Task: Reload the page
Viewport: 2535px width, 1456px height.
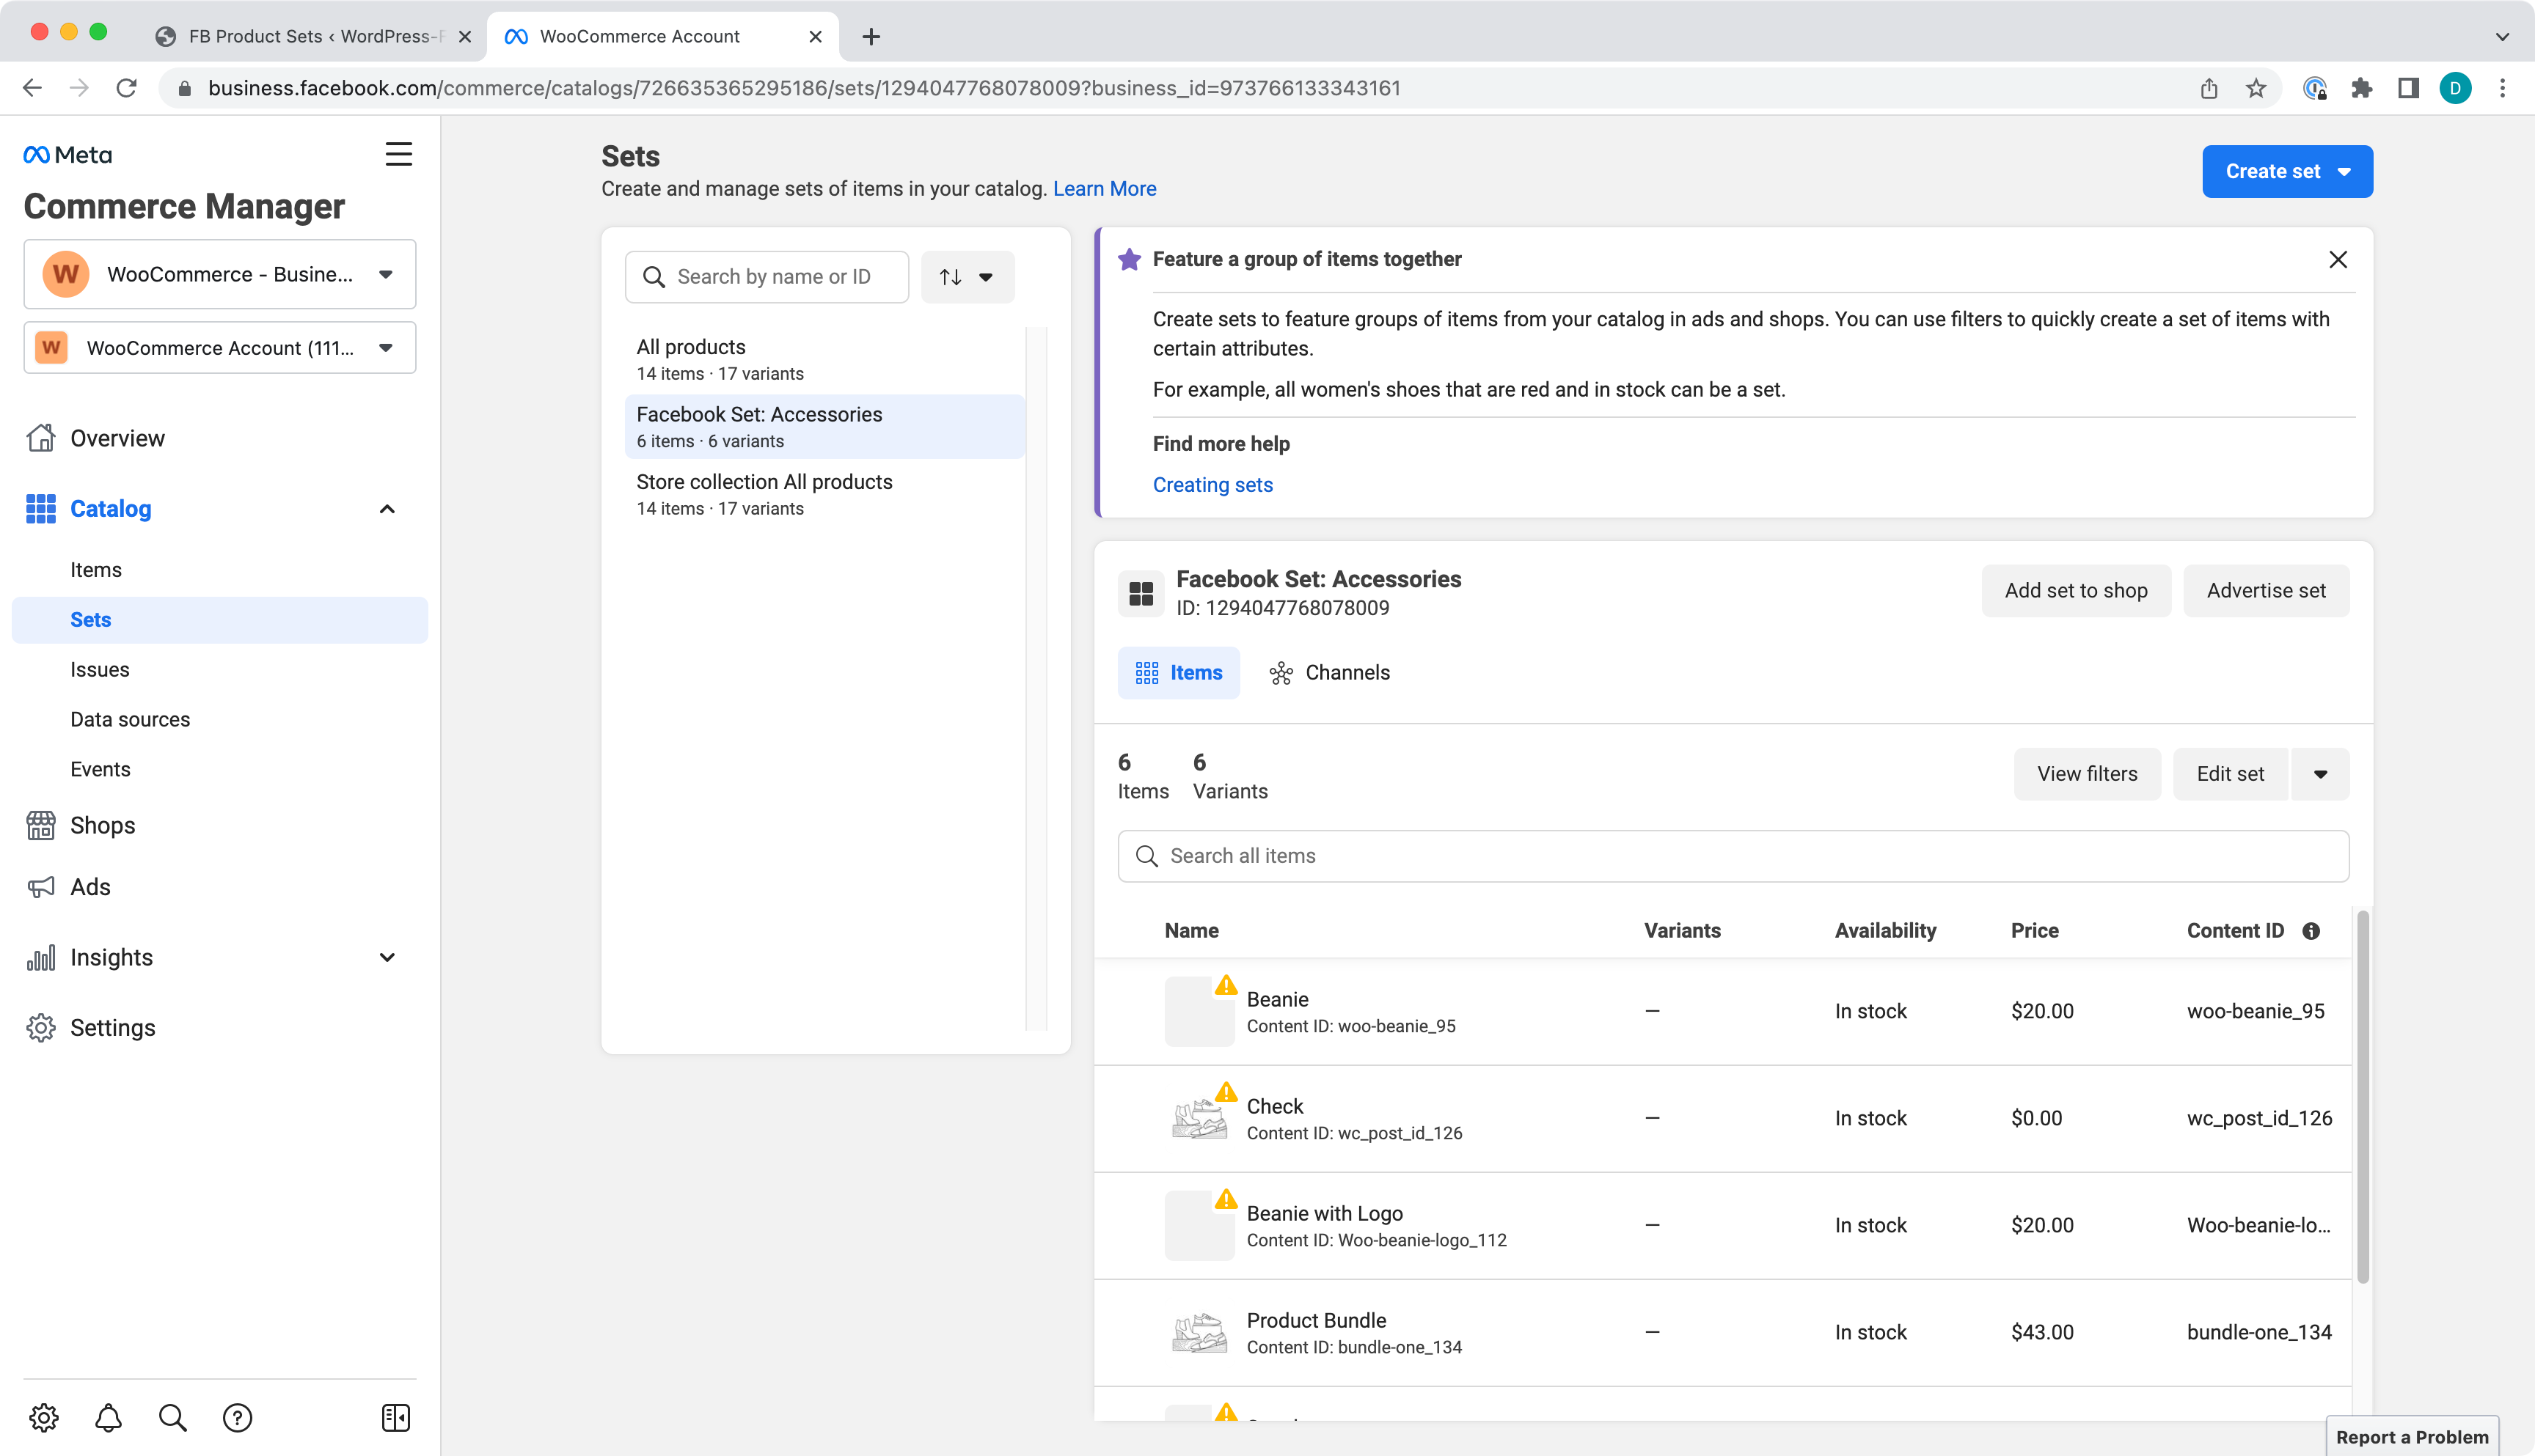Action: (126, 88)
